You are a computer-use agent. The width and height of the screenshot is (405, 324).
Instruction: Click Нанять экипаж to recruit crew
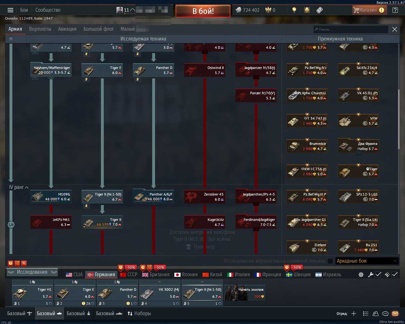pyautogui.click(x=244, y=293)
